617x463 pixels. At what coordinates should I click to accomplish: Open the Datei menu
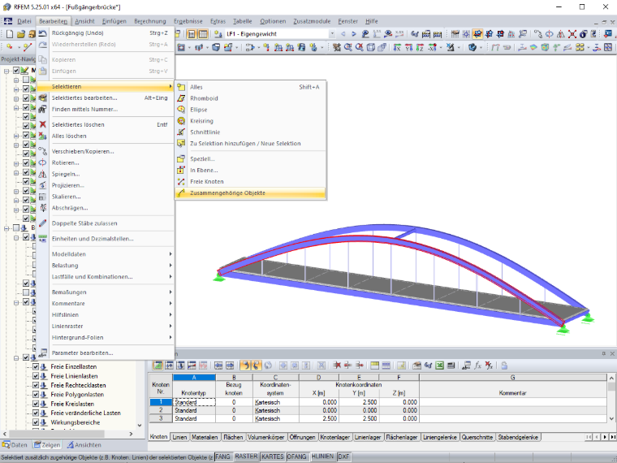tap(24, 21)
